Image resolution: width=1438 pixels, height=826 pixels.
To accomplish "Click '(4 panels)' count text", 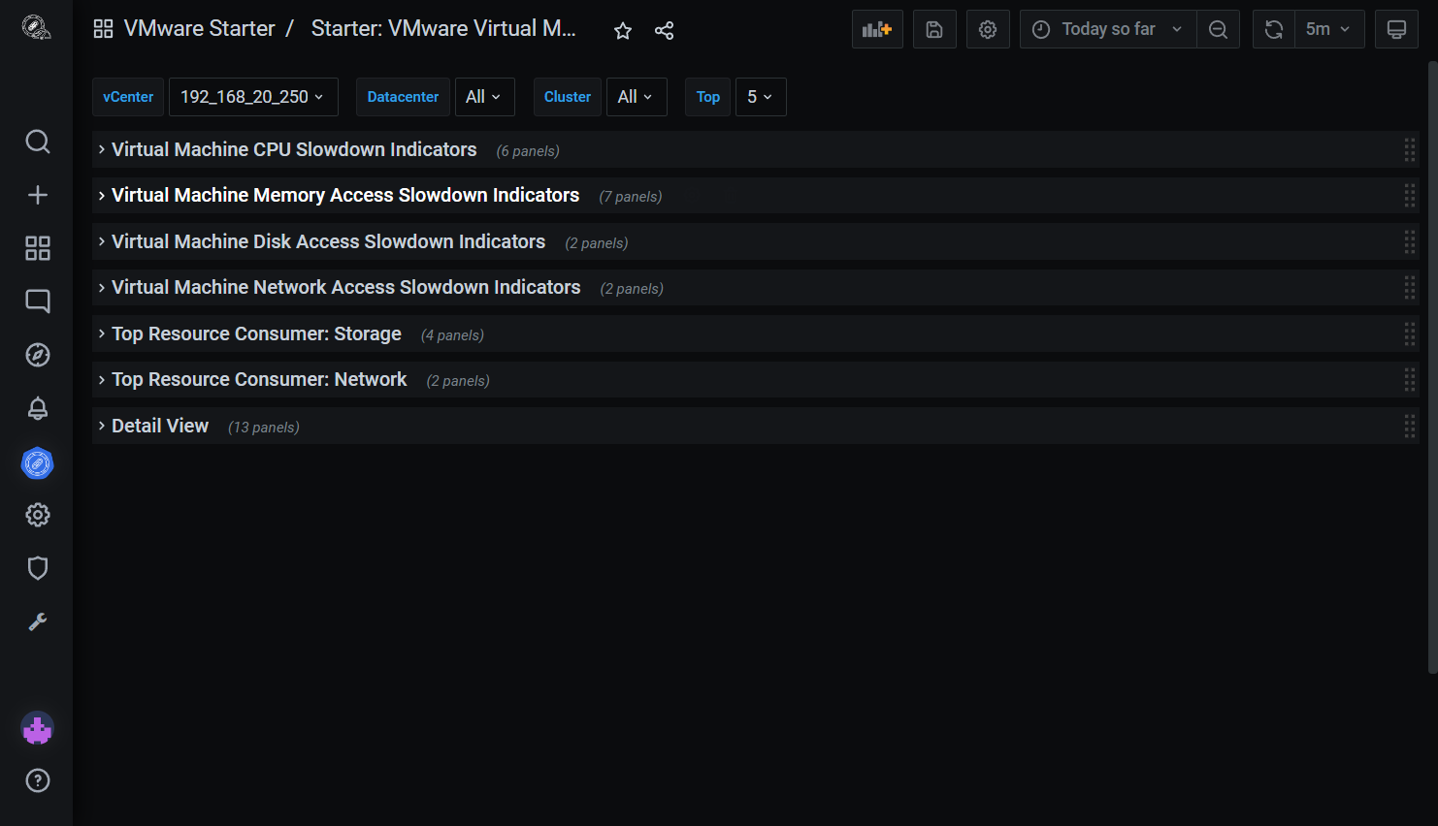I will [452, 335].
